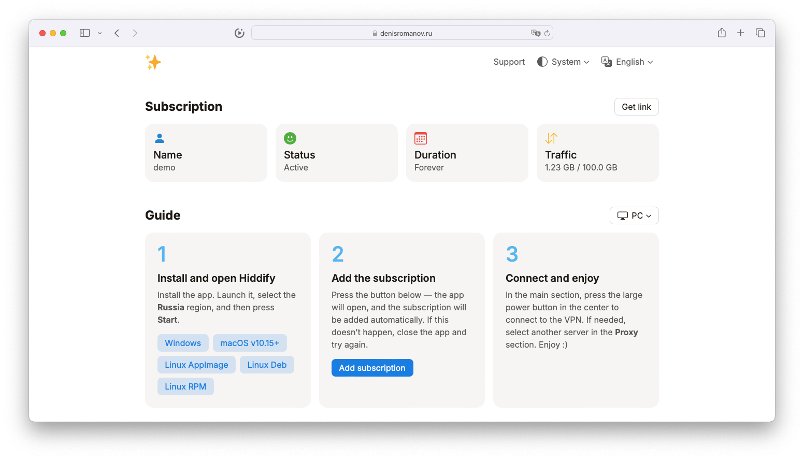
Task: Click the reload page icon
Action: pos(547,33)
